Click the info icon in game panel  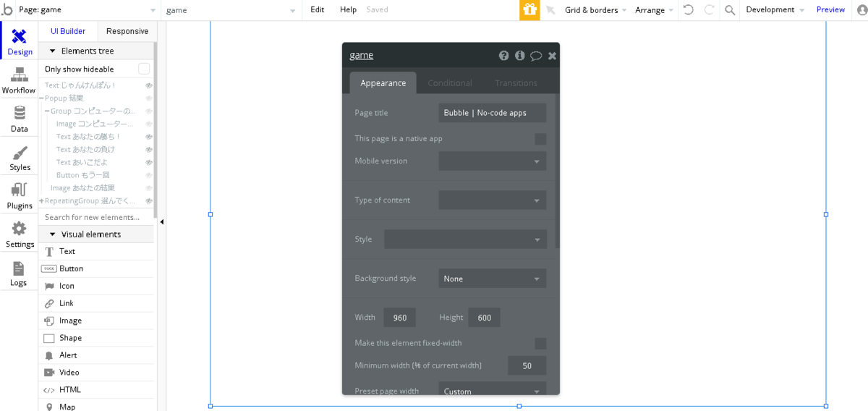coord(519,55)
